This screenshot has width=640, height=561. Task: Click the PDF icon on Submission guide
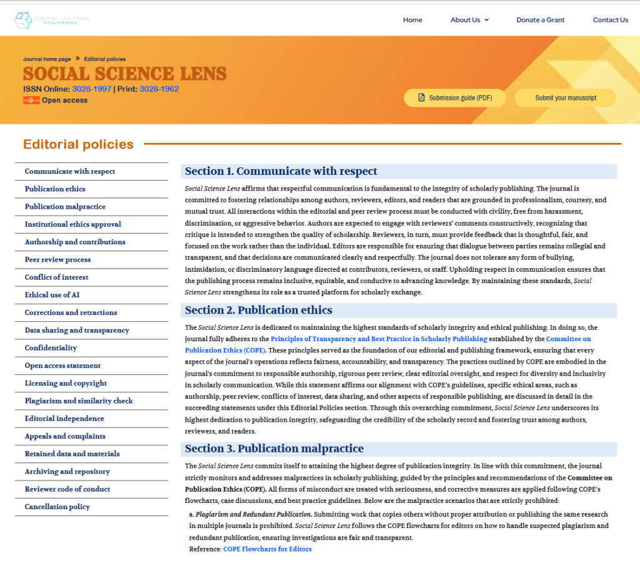coord(422,97)
